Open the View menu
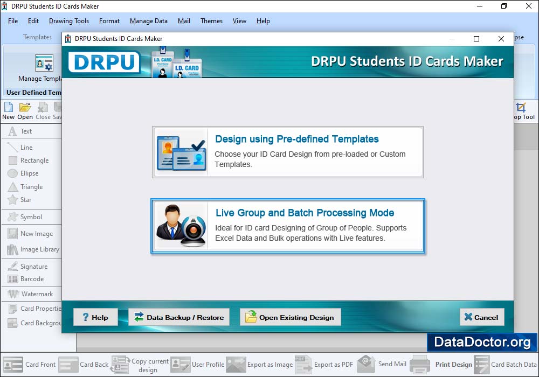Screen dimensions: 539x377 (239, 21)
